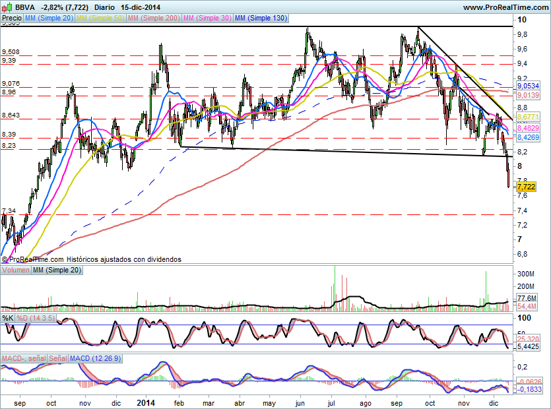This screenshot has height=409, width=551.
Task: Click the 8,4269 moving average value tag
Action: [528, 137]
